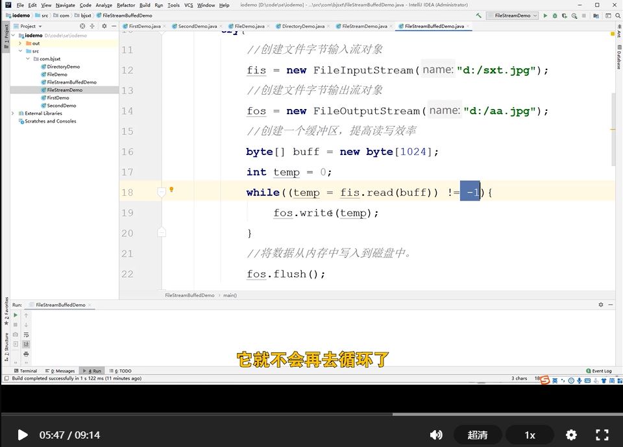Open the 0: Messages tool window button
The image size is (623, 447).
coord(60,370)
